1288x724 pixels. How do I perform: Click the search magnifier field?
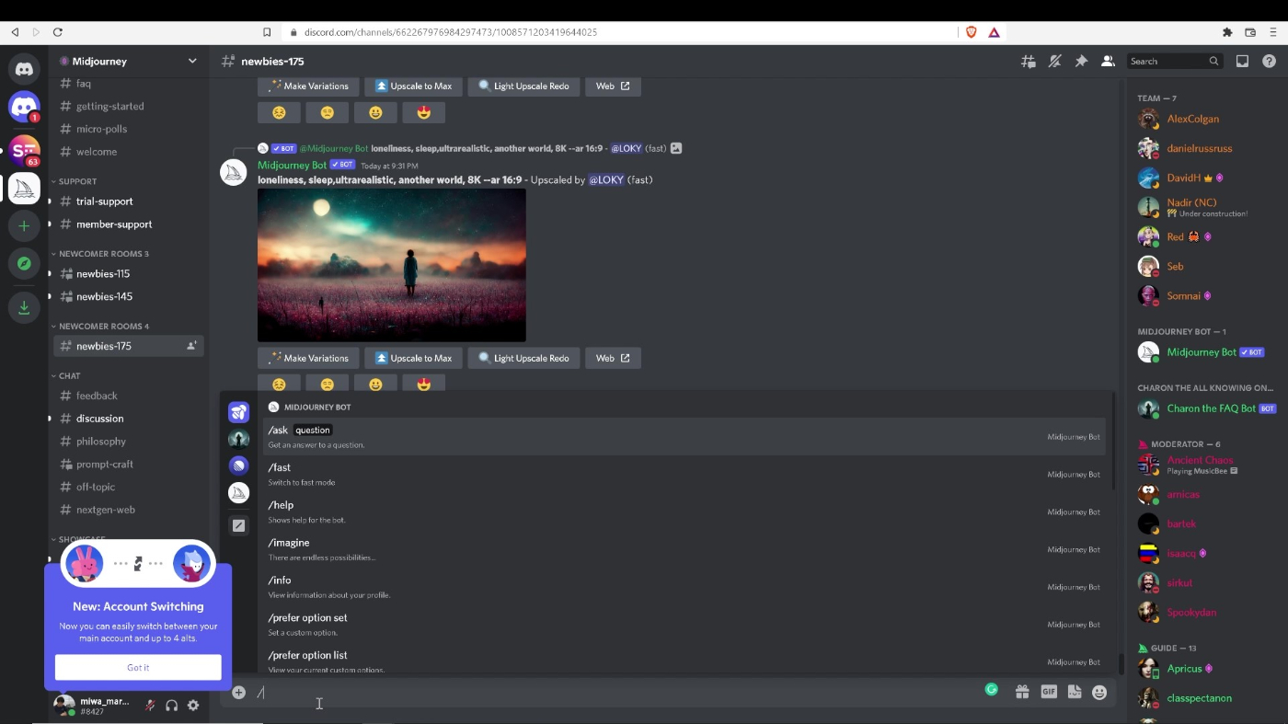point(1177,61)
